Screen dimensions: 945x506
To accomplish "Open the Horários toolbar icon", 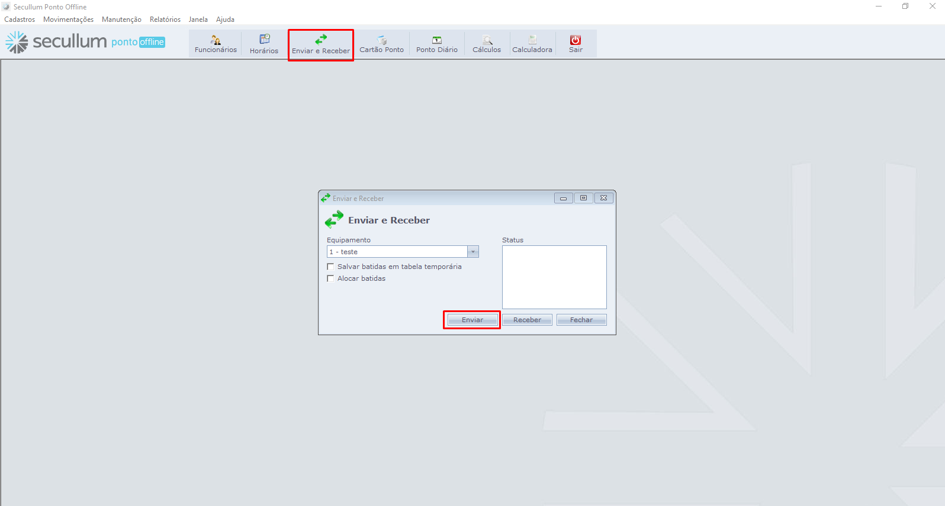I will coord(264,44).
